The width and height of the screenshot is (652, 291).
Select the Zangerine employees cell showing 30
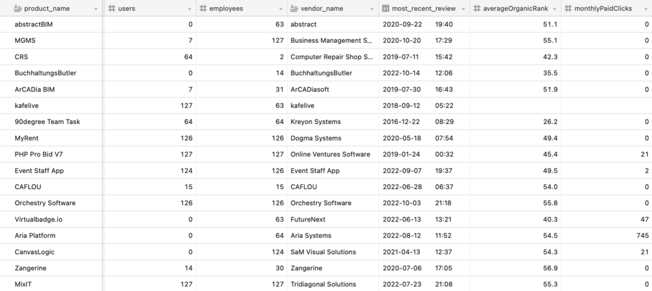pos(241,268)
